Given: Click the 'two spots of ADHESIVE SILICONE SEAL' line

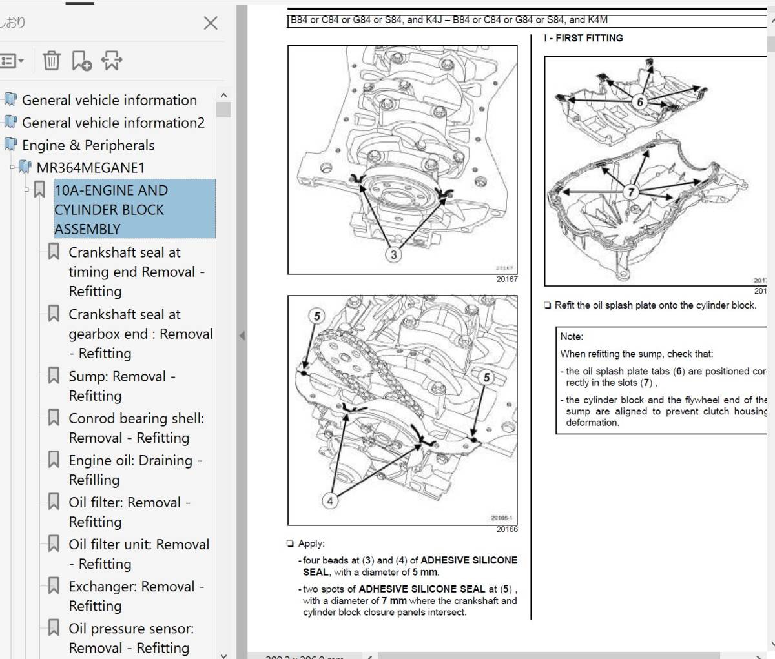Looking at the screenshot, I should (x=409, y=600).
